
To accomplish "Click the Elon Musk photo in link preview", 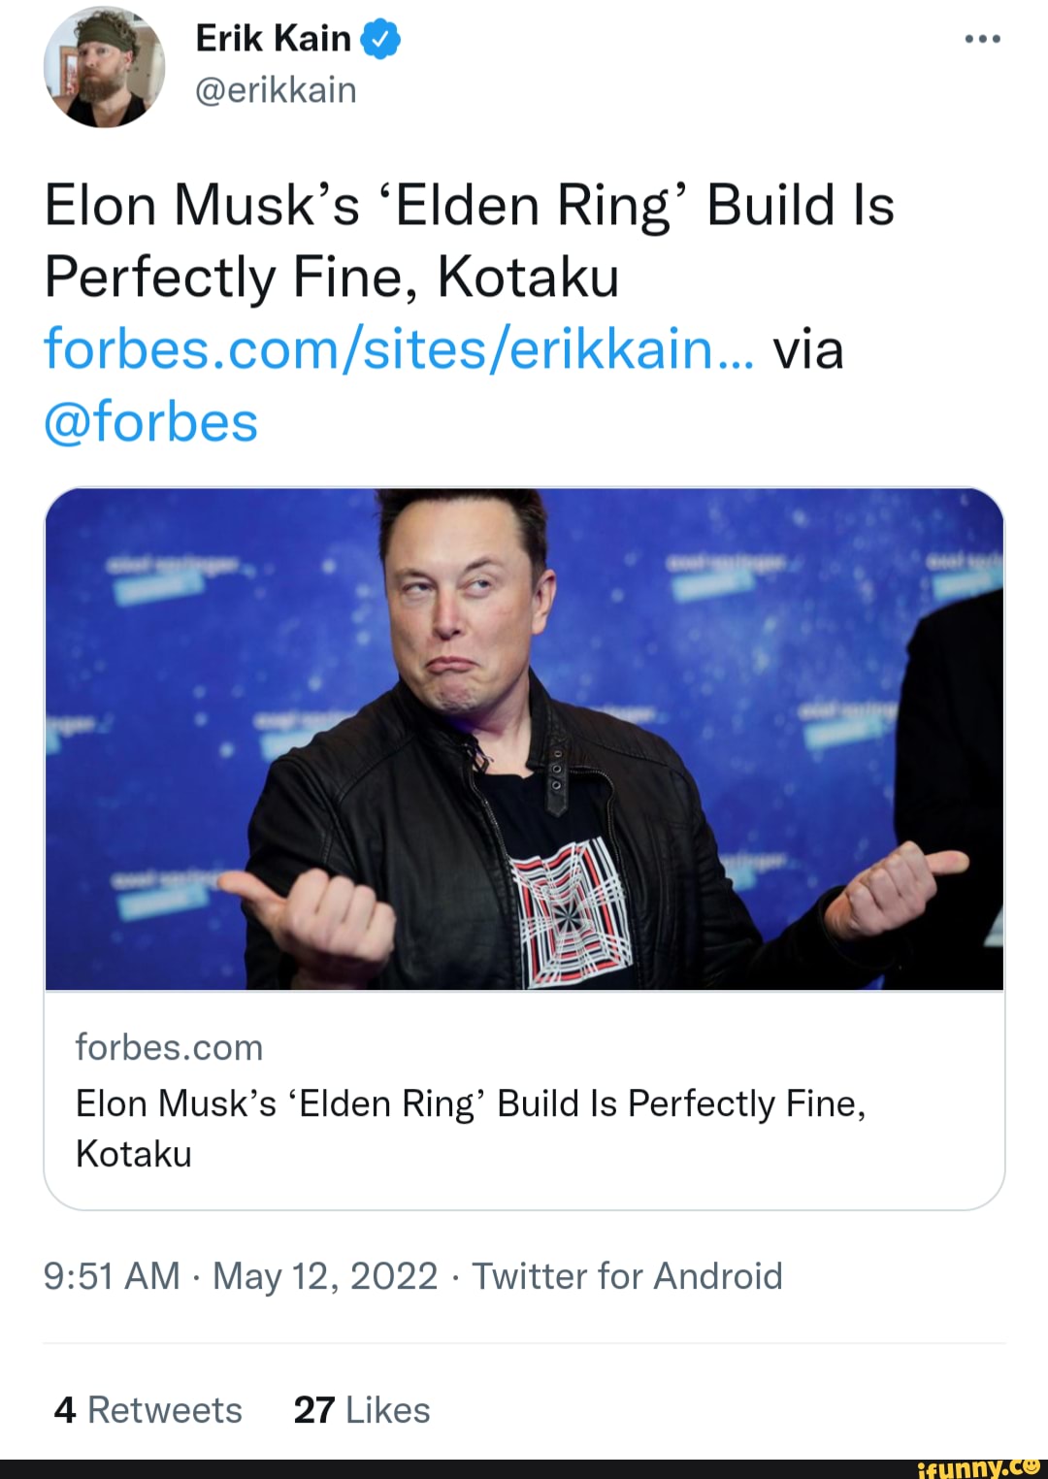I will click(524, 738).
